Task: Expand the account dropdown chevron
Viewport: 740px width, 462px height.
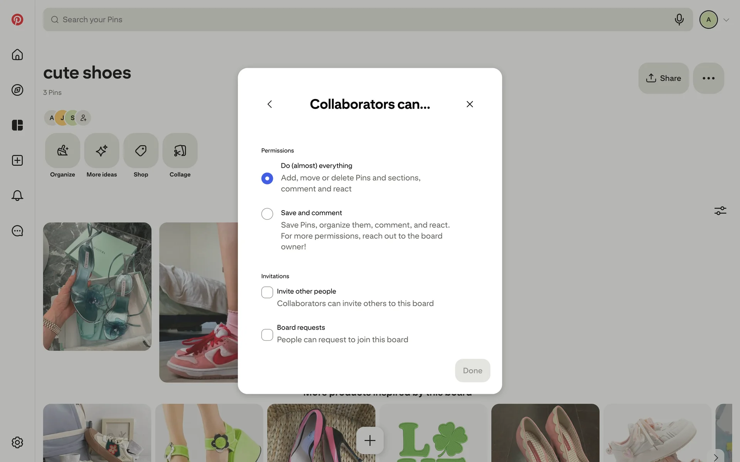Action: click(x=726, y=20)
